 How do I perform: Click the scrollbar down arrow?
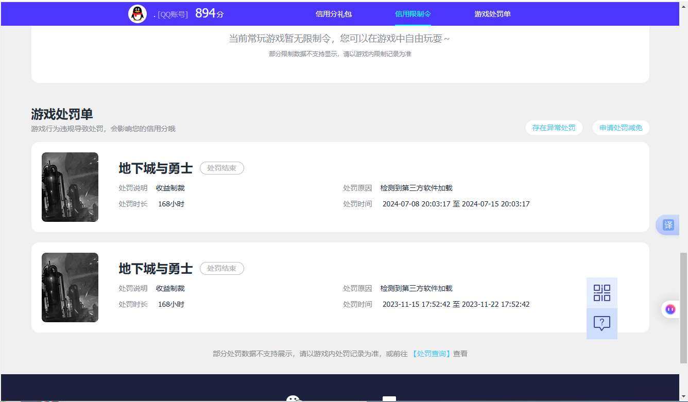pos(683,397)
